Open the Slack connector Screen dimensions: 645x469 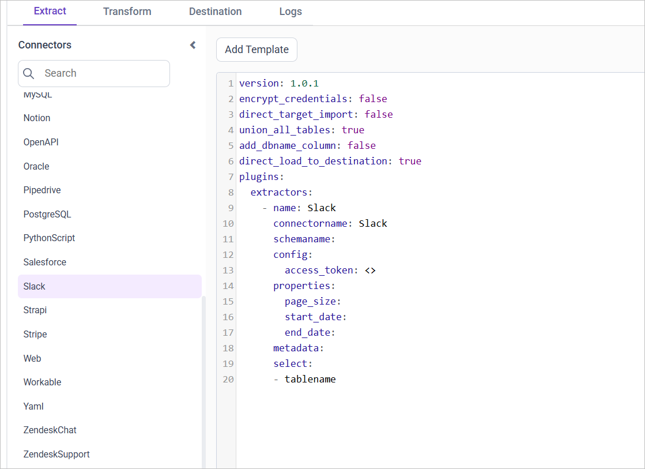point(34,286)
